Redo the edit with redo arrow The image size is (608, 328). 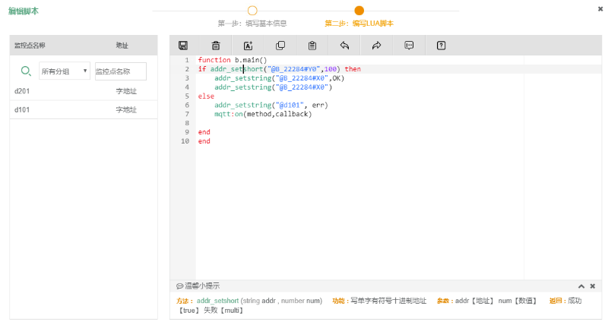click(376, 46)
